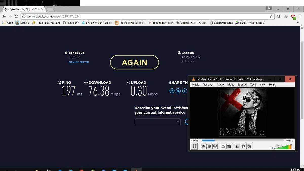Screen dimensions: 304x171
Task: Open Chopcoin.io bookmark
Action: coord(191,23)
